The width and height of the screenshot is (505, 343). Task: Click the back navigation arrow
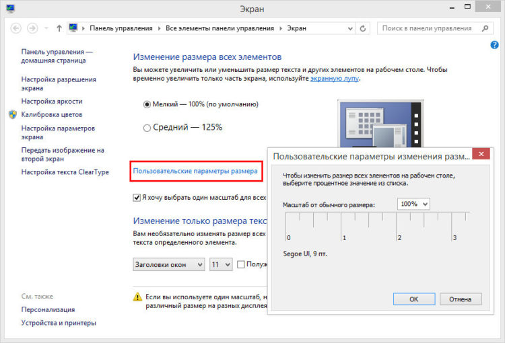tap(15, 28)
